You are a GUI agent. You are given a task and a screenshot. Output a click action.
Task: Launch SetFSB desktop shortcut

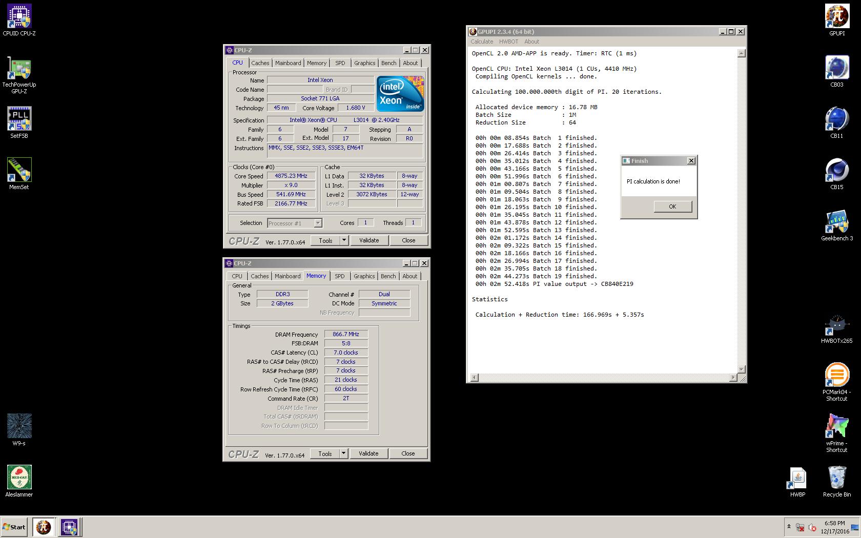[19, 123]
